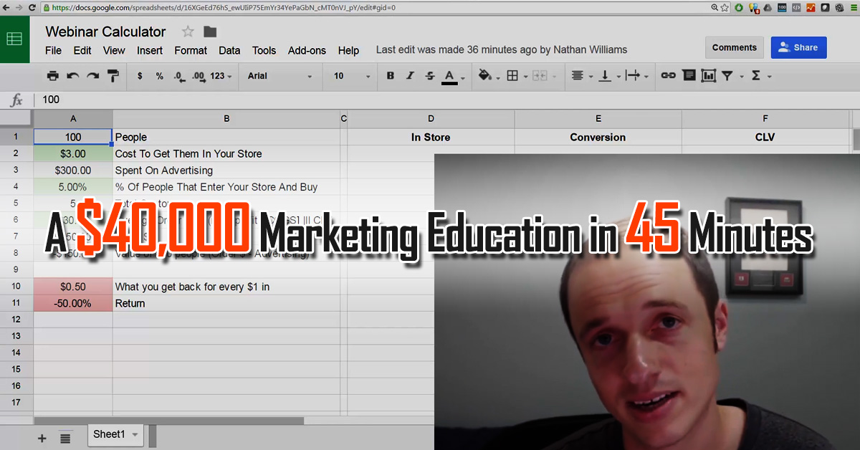Screen dimensions: 860x450
Task: Undo the last action
Action: pyautogui.click(x=72, y=76)
